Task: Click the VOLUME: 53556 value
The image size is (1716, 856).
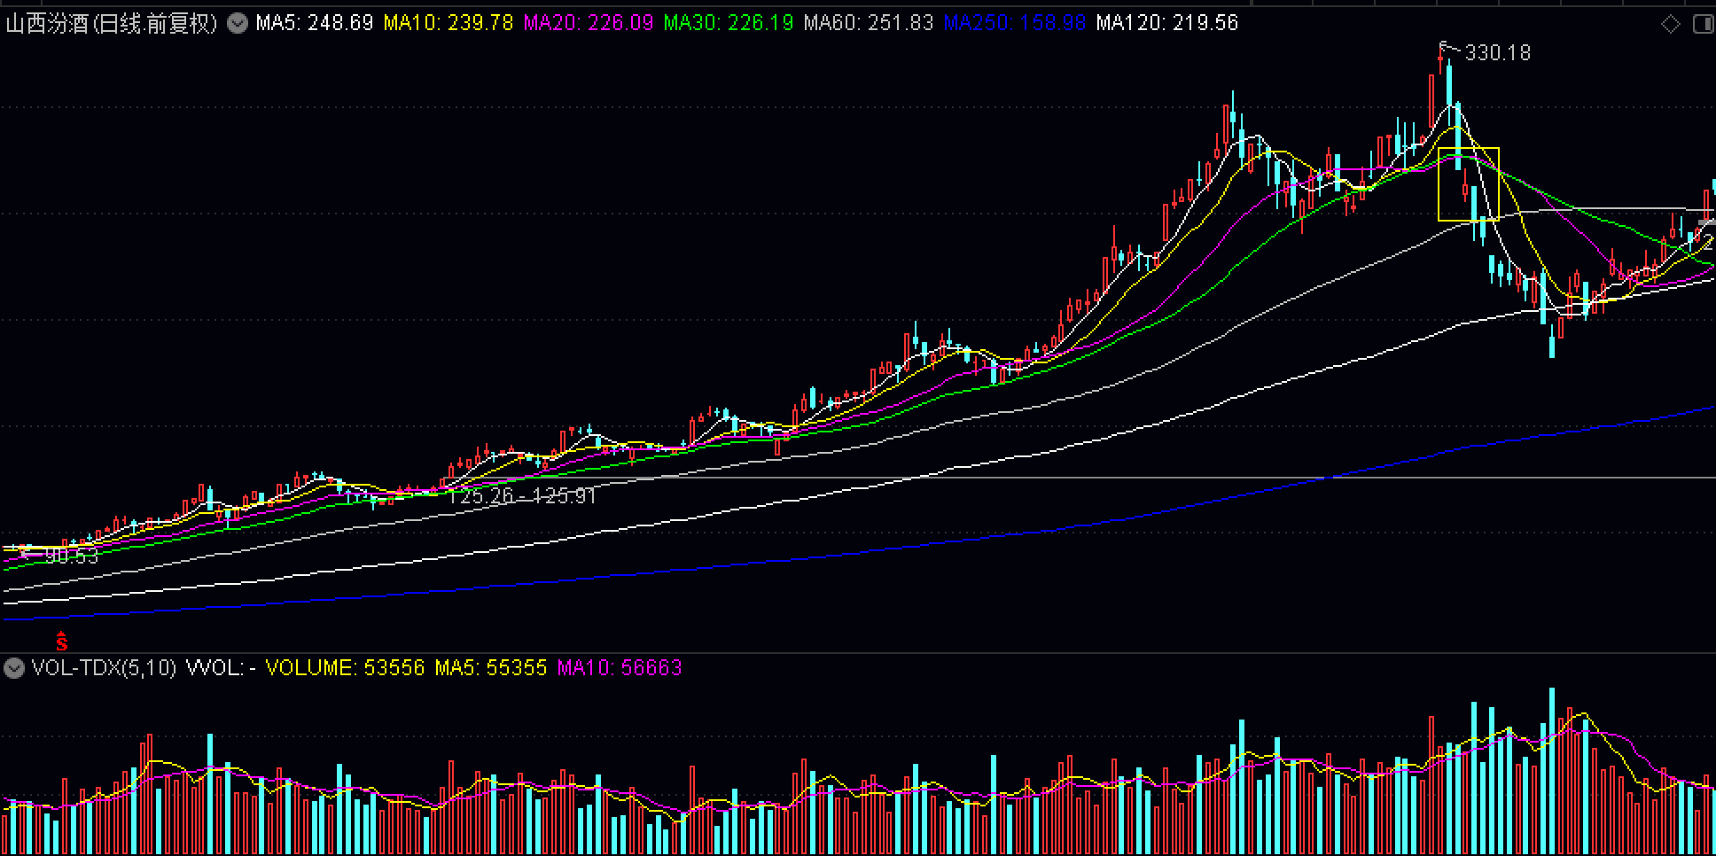Action: [346, 668]
